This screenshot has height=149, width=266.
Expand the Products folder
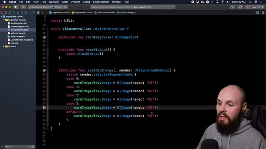pyautogui.click(x=4, y=46)
